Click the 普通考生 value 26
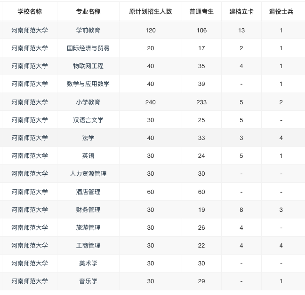The image size is (305, 295). 201,227
